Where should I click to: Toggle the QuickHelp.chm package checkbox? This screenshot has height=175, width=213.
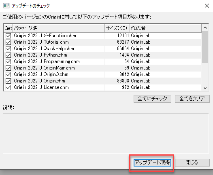pyautogui.click(x=8, y=48)
